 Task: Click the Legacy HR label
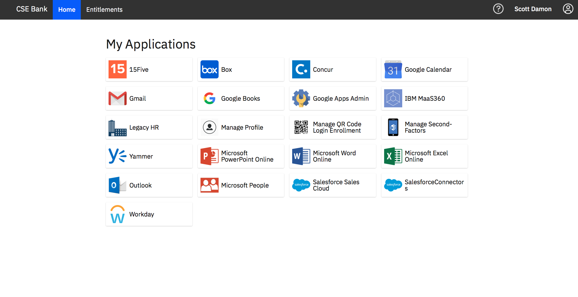click(x=144, y=128)
